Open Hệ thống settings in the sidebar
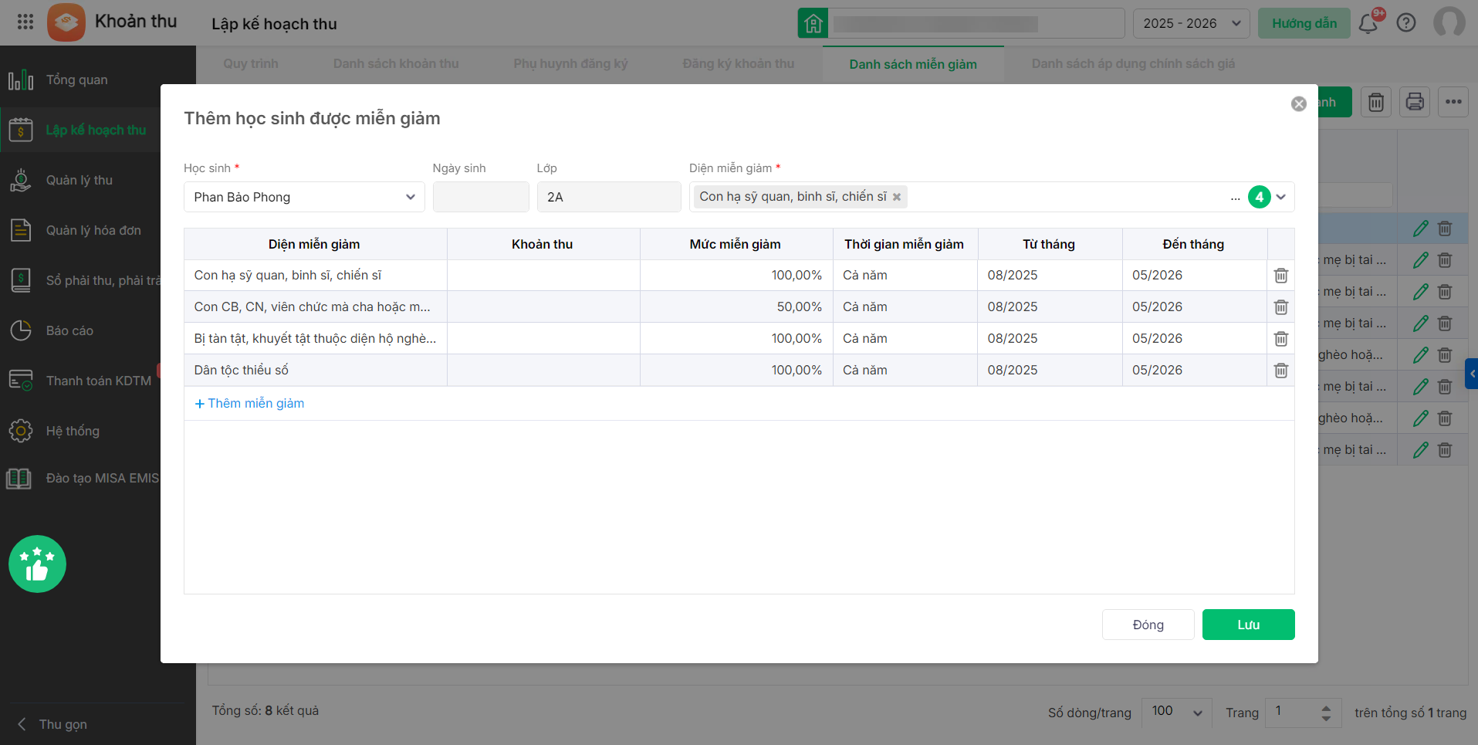 [80, 431]
